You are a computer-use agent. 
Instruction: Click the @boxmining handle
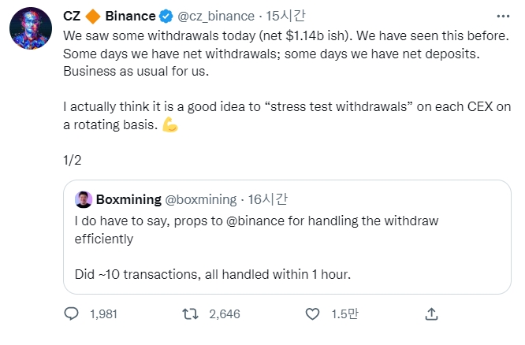(x=203, y=198)
